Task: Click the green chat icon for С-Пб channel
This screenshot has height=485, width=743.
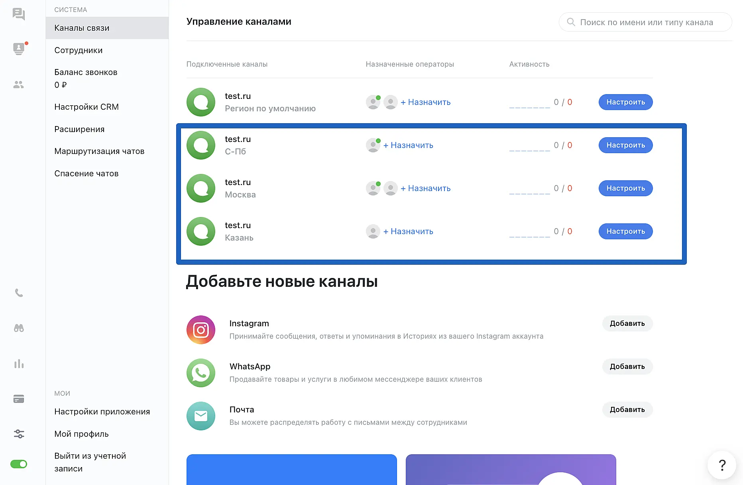Action: [201, 145]
